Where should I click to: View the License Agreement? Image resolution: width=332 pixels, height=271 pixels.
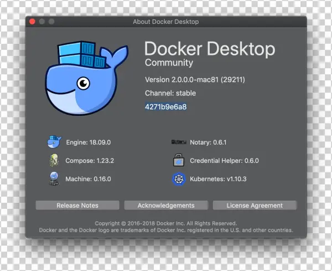pyautogui.click(x=255, y=206)
